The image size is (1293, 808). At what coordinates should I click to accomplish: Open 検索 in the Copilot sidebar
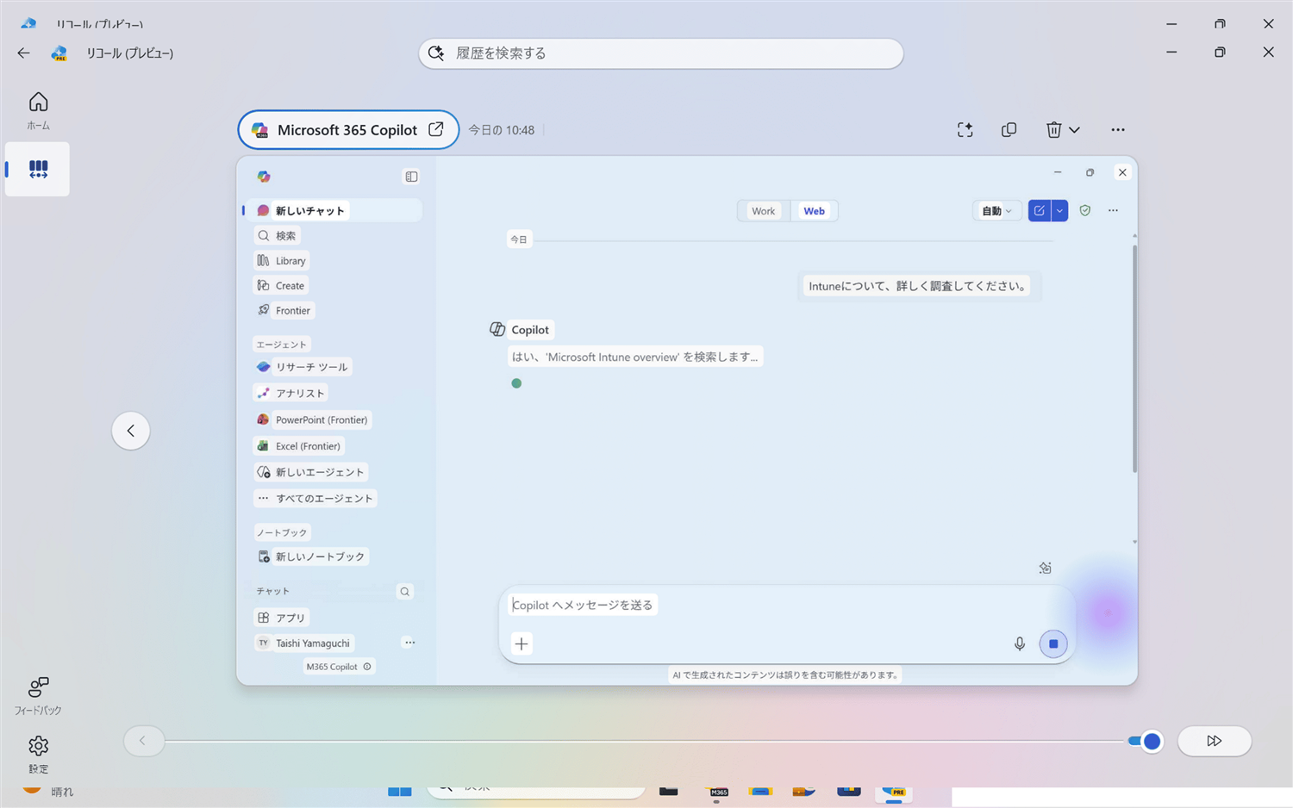pos(277,235)
